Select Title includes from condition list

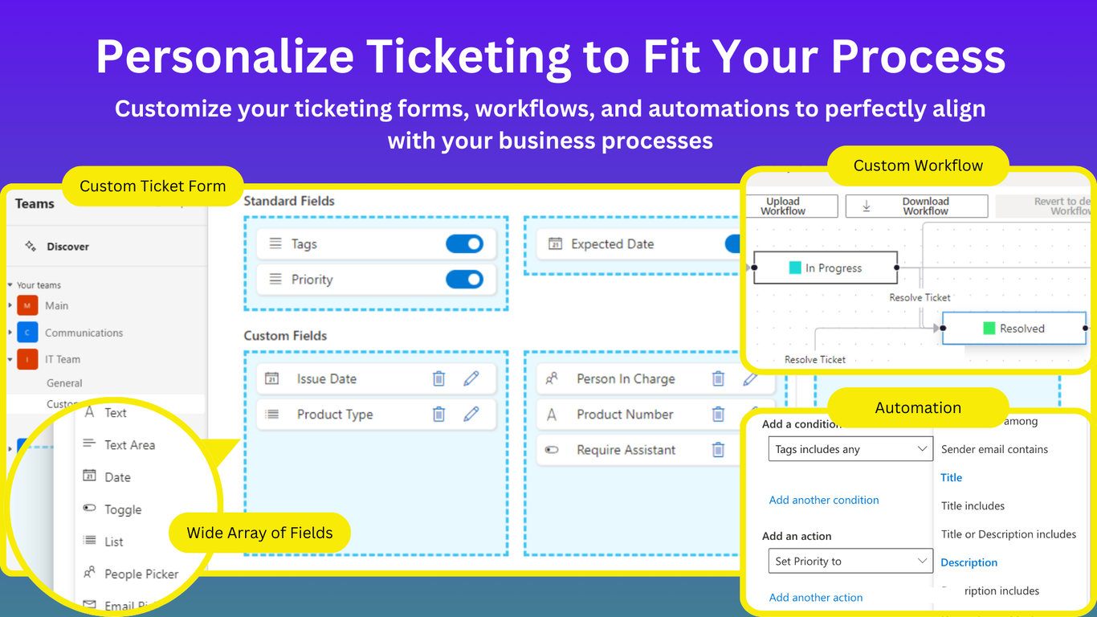(x=973, y=505)
